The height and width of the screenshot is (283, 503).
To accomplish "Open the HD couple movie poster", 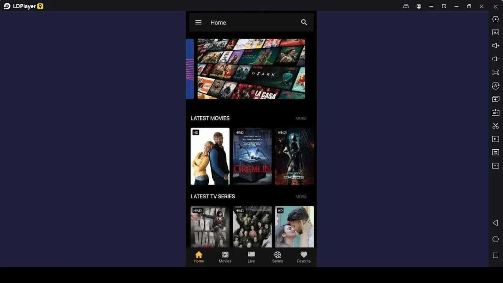I will tap(210, 156).
